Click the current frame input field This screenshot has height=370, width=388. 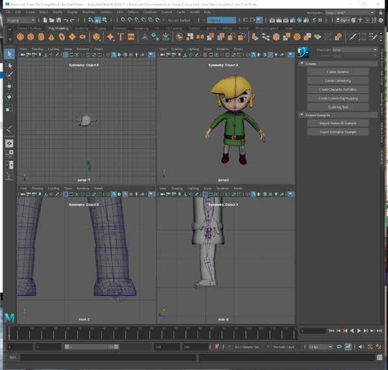click(313, 330)
